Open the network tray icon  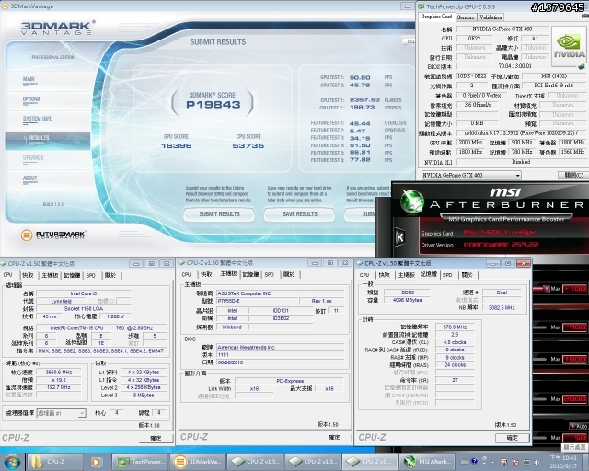527,462
